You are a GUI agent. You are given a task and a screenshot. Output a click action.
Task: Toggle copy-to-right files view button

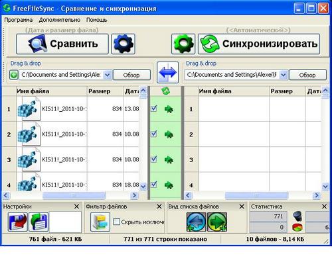tap(217, 222)
